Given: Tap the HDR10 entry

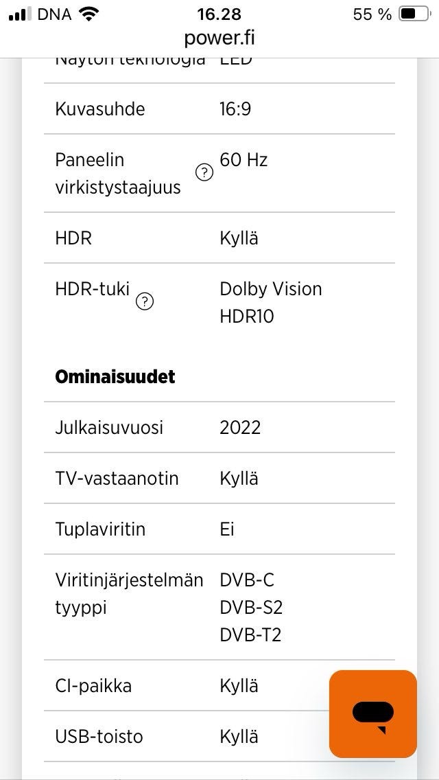Looking at the screenshot, I should point(246,317).
